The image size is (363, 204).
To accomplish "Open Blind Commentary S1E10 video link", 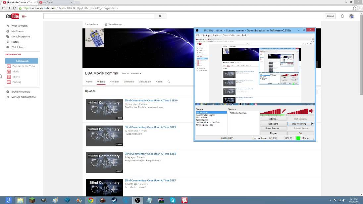I will tap(151, 100).
